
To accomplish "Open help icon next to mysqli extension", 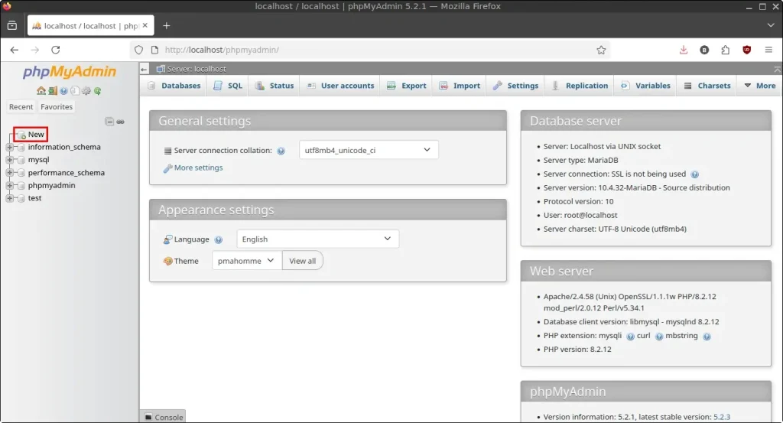I will point(630,337).
